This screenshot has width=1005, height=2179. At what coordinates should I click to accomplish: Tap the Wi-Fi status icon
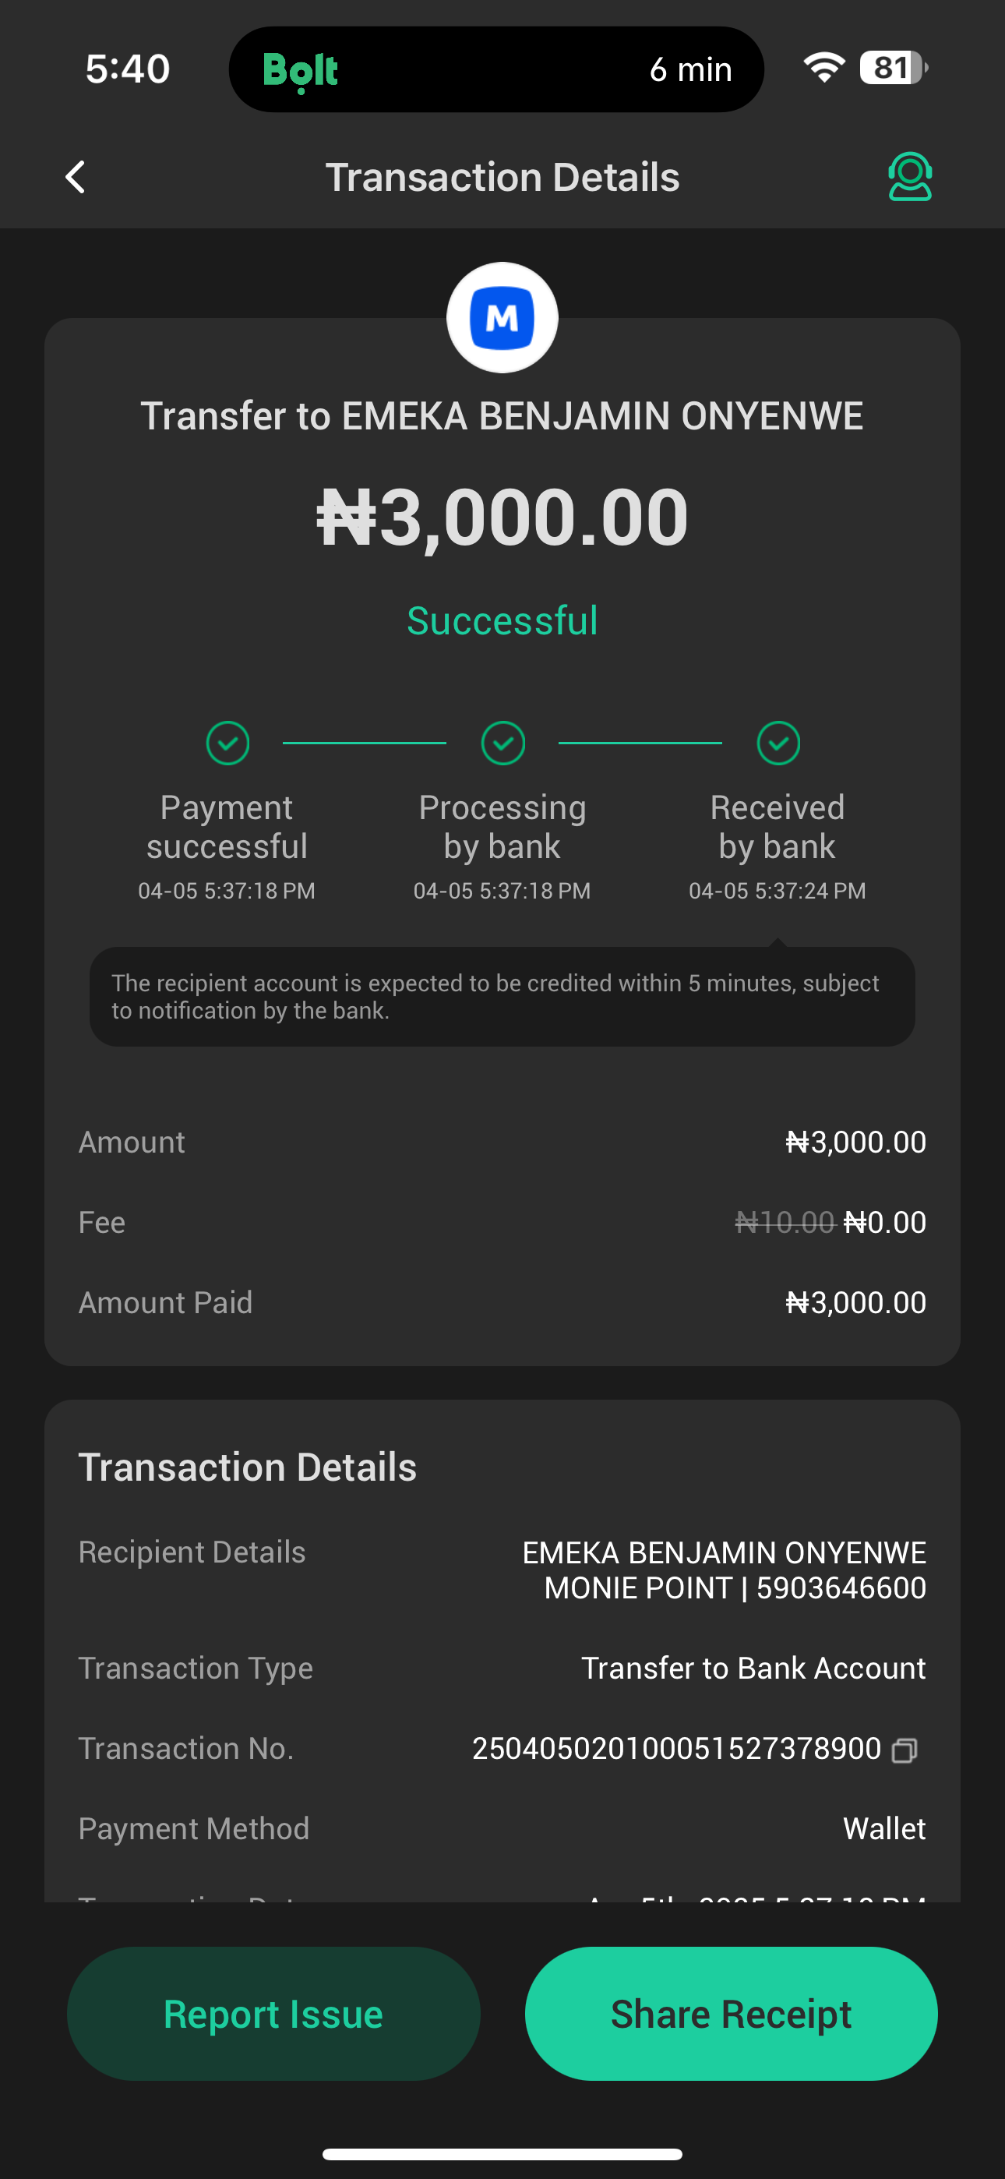tap(823, 68)
